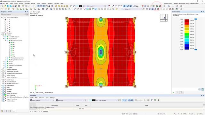
Task: Open the CAD-BIM menu
Action: 56,4
